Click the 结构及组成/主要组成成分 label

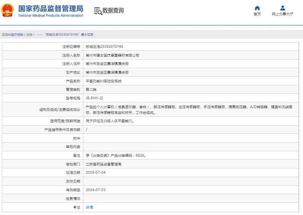click(x=60, y=110)
